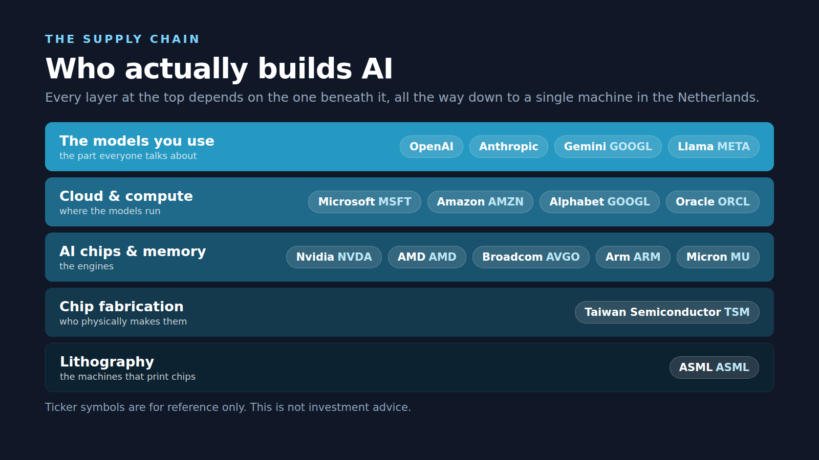The image size is (819, 460).
Task: Select the Taiwan Semiconductor TSM chip
Action: coord(667,312)
